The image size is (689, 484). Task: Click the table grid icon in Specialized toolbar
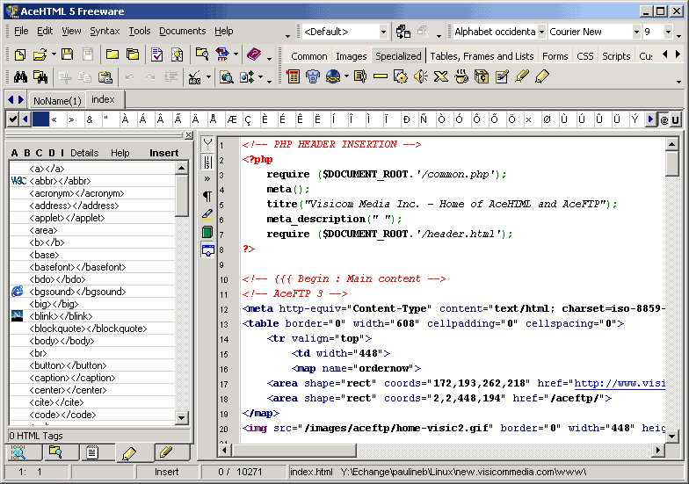coord(294,76)
